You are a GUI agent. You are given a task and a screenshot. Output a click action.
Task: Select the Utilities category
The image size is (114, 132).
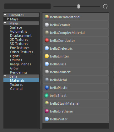click(16, 60)
